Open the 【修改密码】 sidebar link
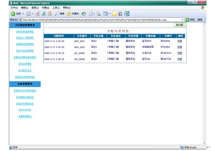This screenshot has width=211, height=151. point(25,110)
